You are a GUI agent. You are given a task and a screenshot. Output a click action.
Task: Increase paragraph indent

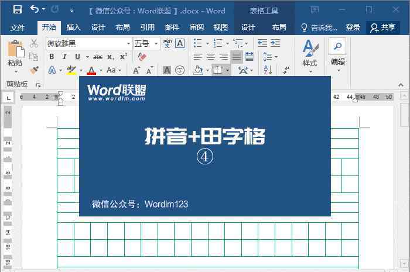click(x=275, y=43)
